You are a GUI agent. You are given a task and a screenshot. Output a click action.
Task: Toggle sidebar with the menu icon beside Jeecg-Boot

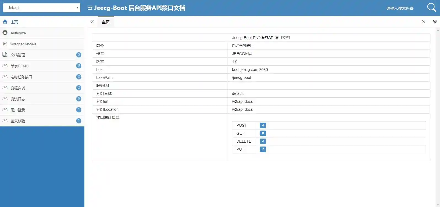point(90,8)
